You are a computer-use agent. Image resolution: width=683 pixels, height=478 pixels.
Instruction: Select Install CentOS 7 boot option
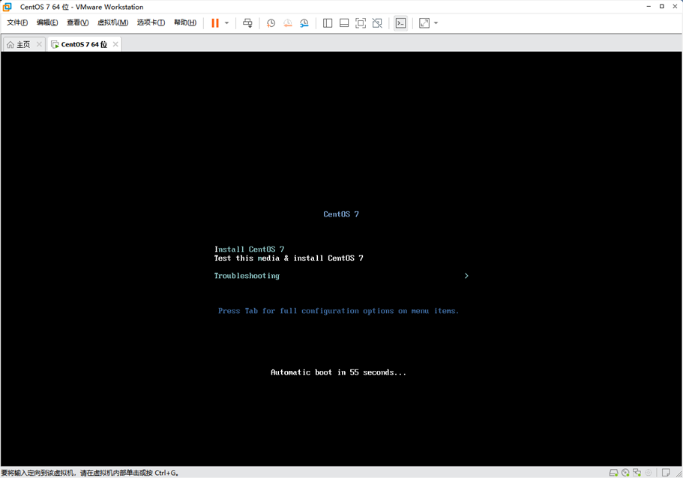coord(249,249)
